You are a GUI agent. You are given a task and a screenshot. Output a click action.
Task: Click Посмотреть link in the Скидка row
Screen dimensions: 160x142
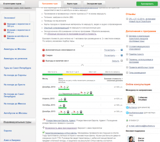(x=109, y=56)
